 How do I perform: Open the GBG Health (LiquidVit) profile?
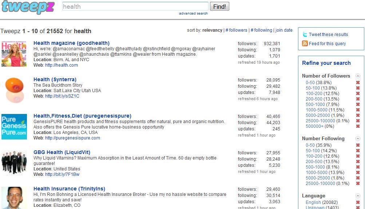click(x=62, y=152)
